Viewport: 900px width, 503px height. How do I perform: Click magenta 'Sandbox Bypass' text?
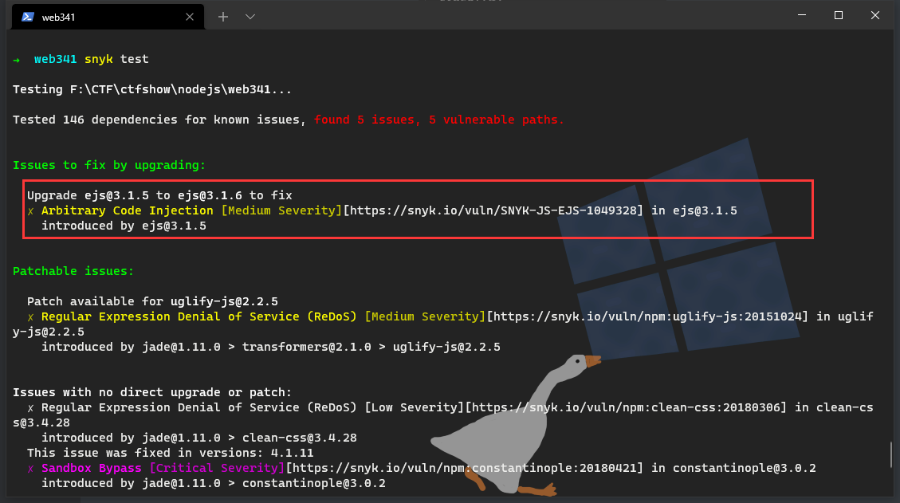click(x=91, y=468)
